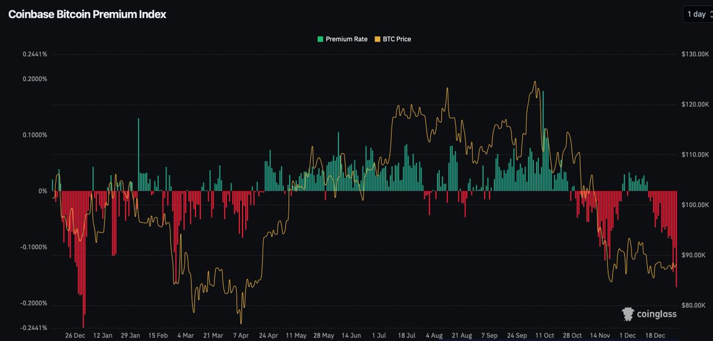Click the 4 Aug date label

(x=434, y=336)
